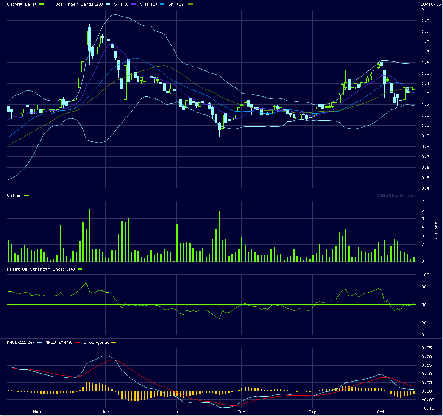The width and height of the screenshot is (443, 416).
Task: Click the Divergence legend label
Action: (x=97, y=343)
